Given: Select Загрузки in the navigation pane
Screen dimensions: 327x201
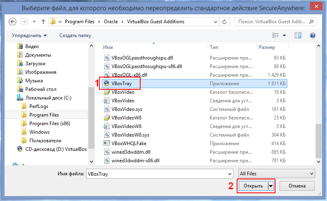Looking at the screenshot, I should pos(35,64).
